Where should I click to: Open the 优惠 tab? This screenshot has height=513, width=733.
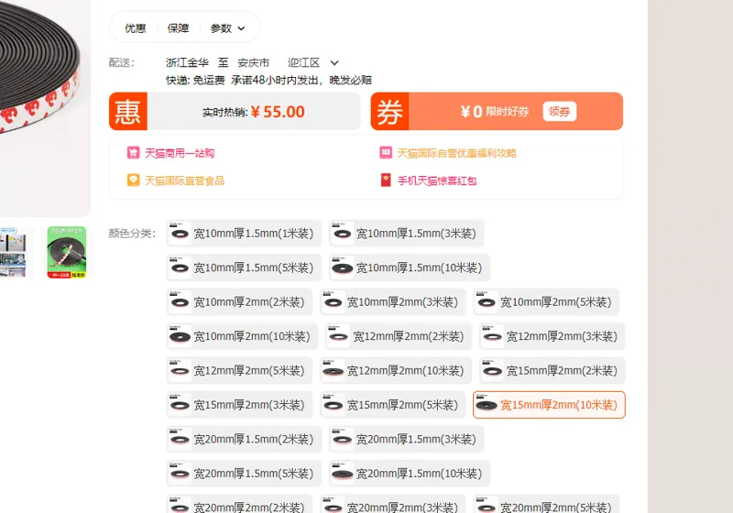click(135, 28)
